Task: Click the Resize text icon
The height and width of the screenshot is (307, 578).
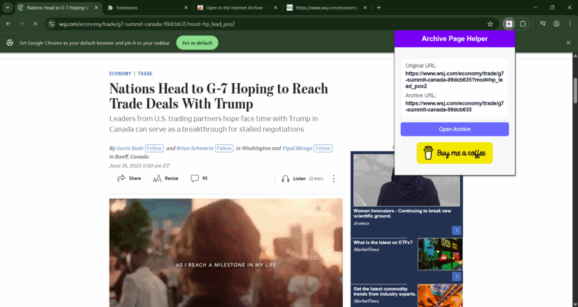Action: click(157, 178)
